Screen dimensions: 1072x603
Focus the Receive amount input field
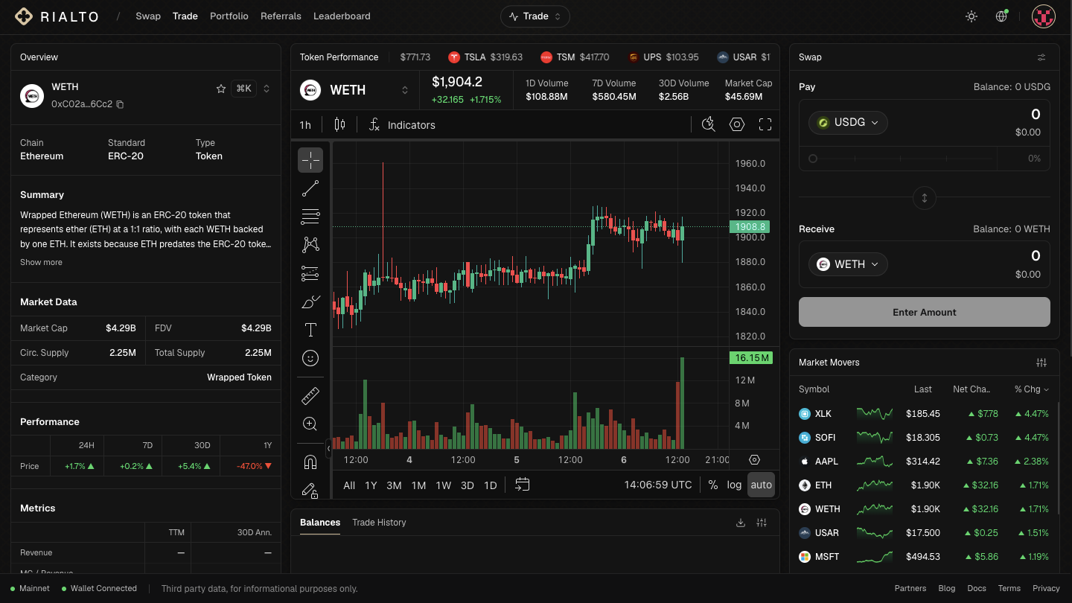click(x=1036, y=256)
